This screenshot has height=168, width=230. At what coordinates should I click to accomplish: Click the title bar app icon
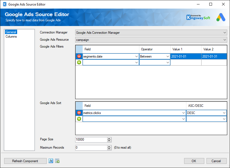[4, 4]
